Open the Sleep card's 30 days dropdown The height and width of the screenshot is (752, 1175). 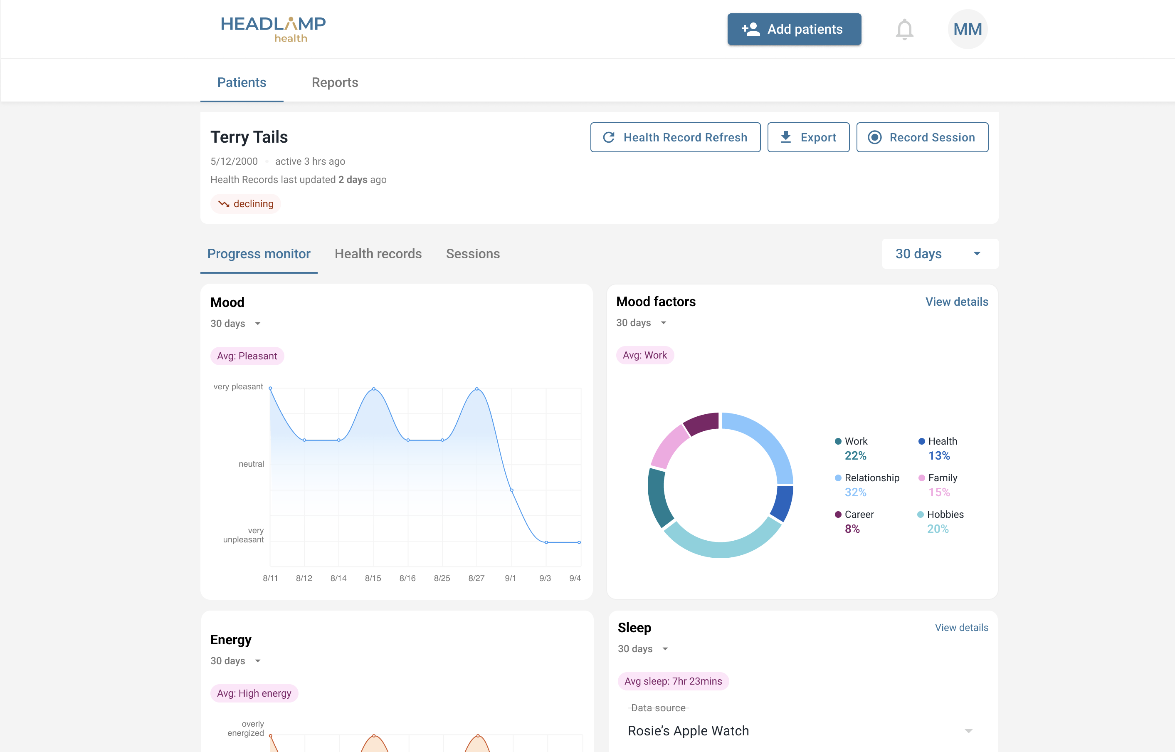(x=643, y=648)
